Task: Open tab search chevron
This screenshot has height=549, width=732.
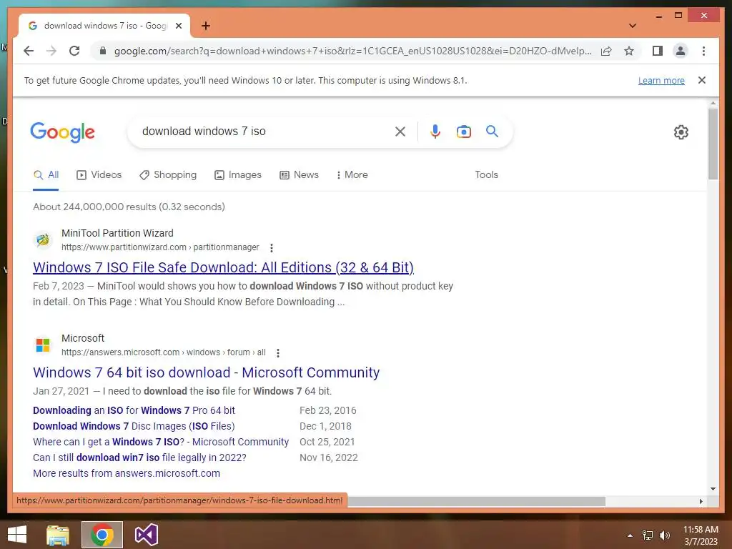Action: click(x=633, y=26)
